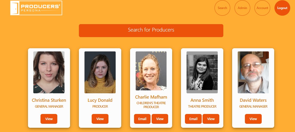Screen dimensions: 295x132
Task: Click the Logout button
Action: 282,8
